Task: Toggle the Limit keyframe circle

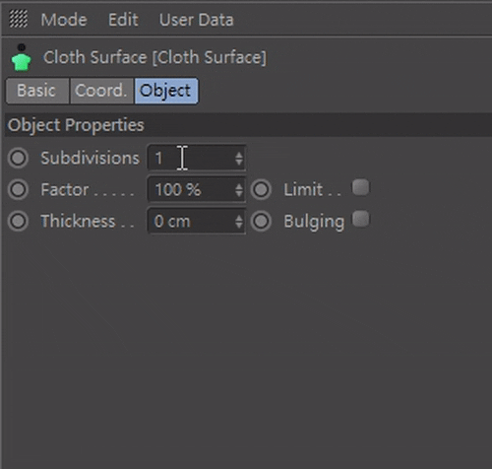Action: [261, 189]
